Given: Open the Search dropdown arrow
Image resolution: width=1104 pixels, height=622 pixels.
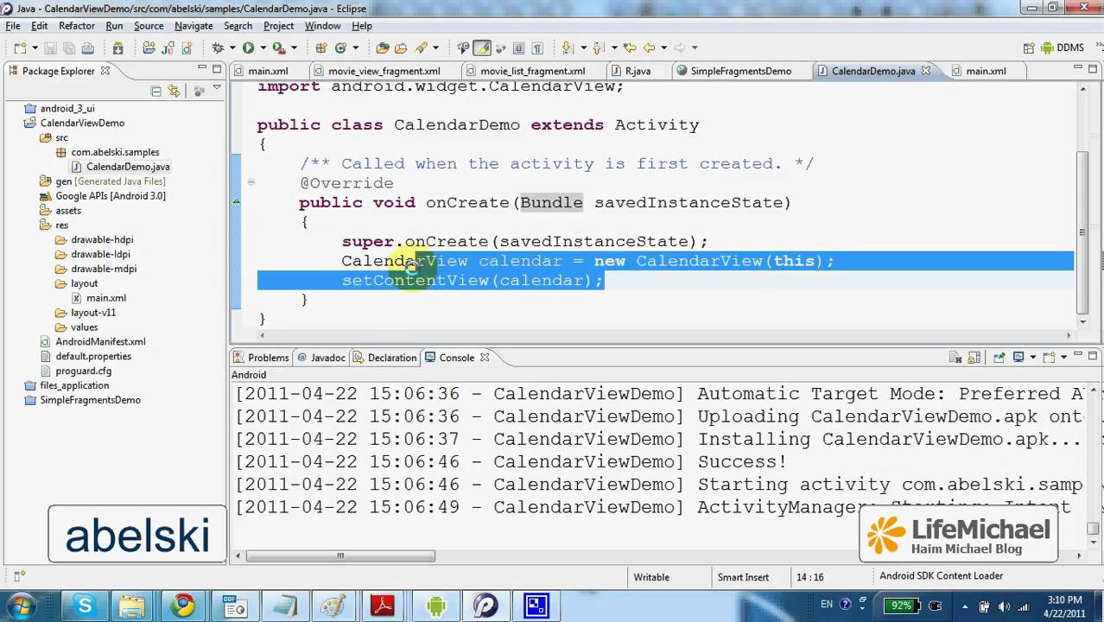Looking at the screenshot, I should coord(435,48).
